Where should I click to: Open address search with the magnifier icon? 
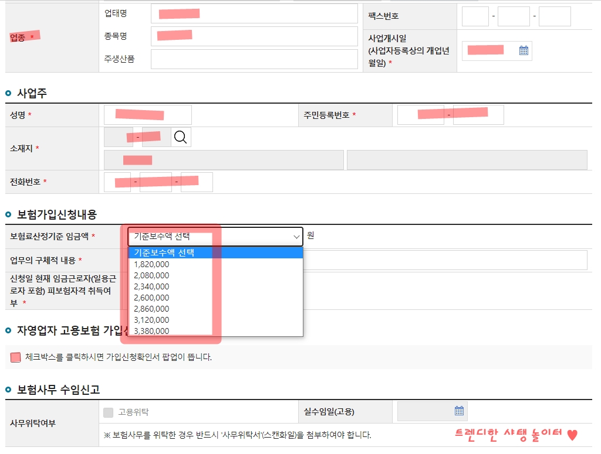[x=181, y=138]
